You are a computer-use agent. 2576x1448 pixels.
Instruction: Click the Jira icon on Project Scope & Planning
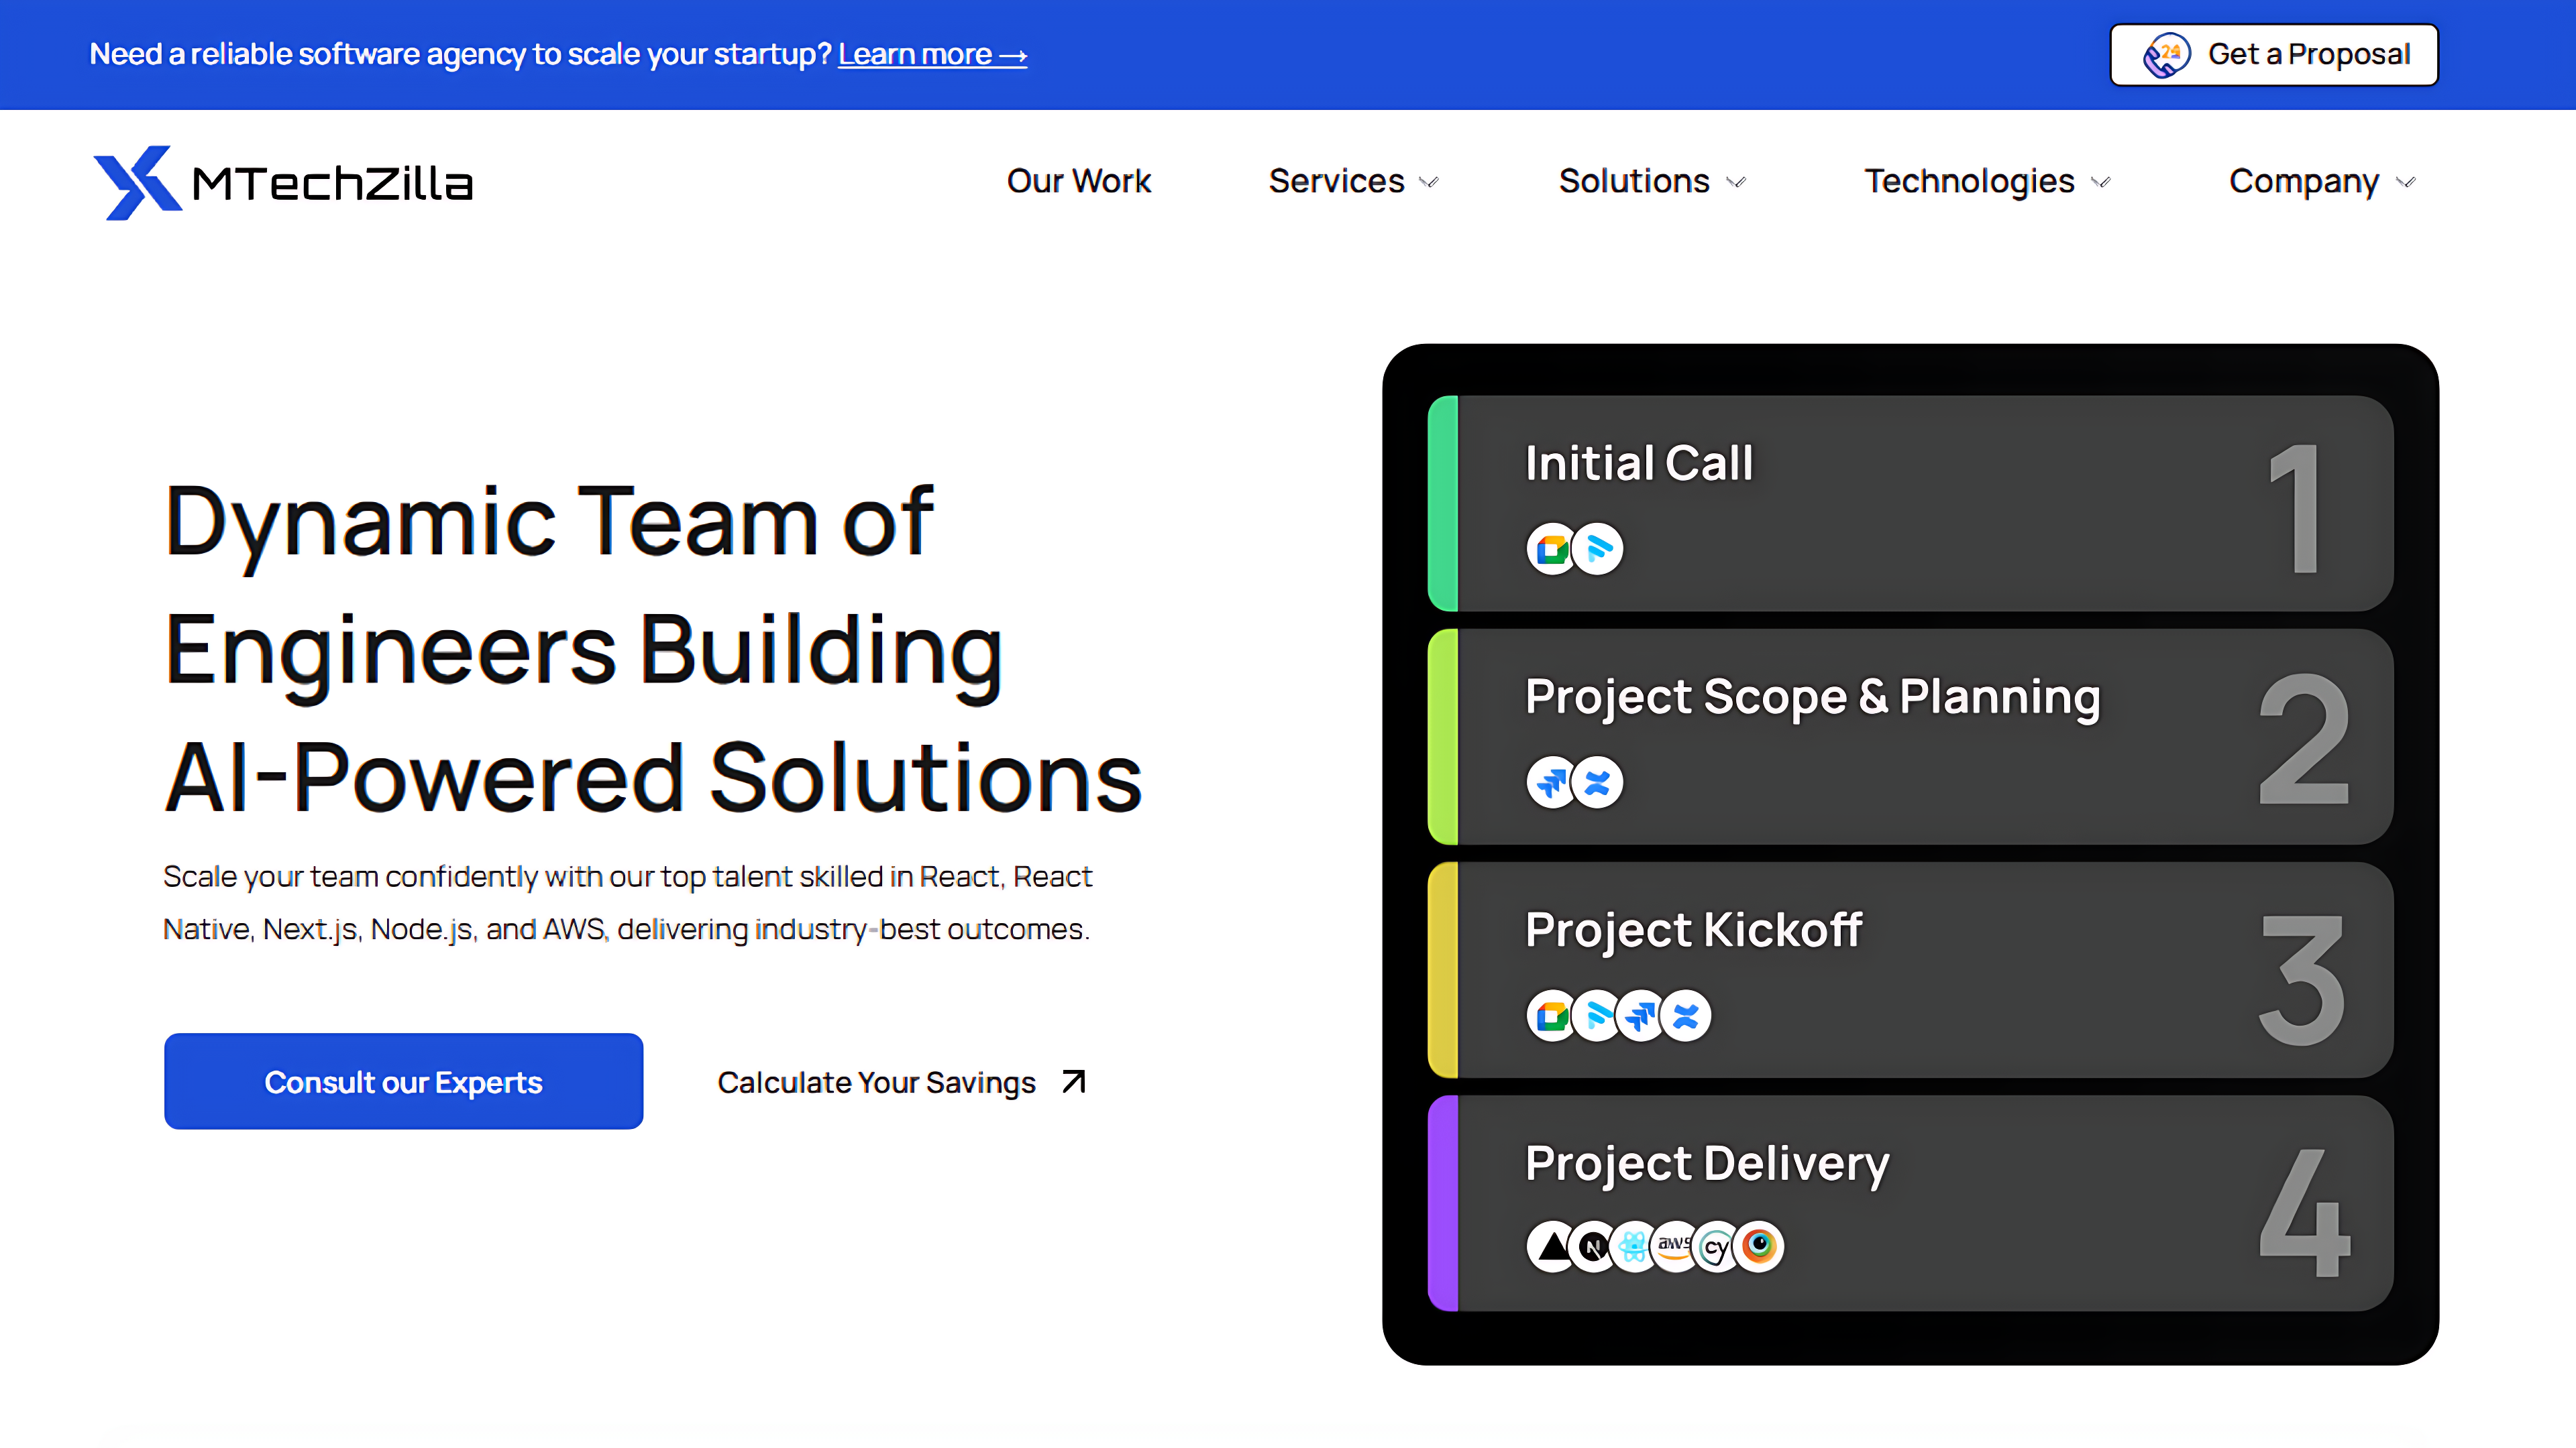pyautogui.click(x=1550, y=782)
